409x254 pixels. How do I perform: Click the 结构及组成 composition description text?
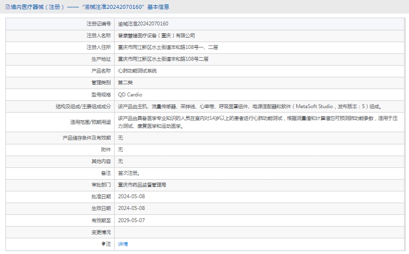click(x=249, y=106)
